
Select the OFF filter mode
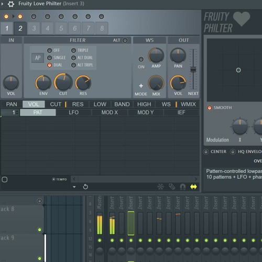[x=50, y=50]
